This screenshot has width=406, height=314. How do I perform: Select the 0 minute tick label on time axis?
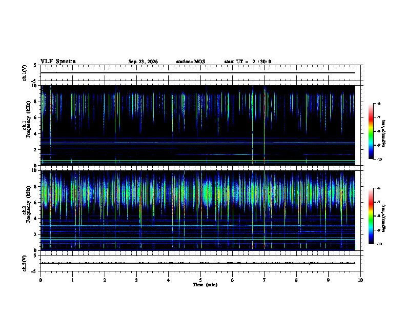pos(40,280)
